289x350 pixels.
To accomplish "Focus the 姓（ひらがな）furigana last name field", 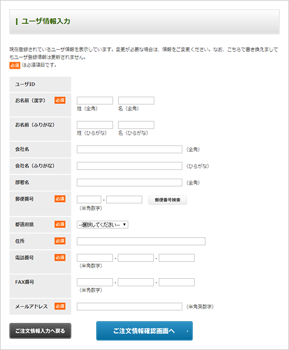I will tap(95, 125).
